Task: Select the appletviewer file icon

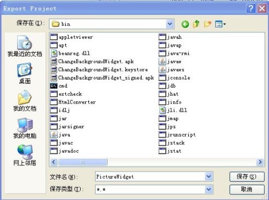Action: click(54, 37)
